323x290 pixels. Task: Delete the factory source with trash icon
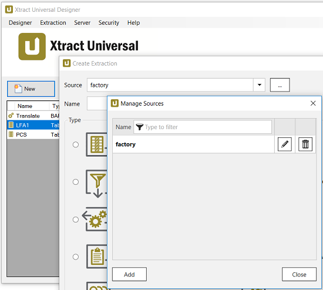pyautogui.click(x=305, y=144)
